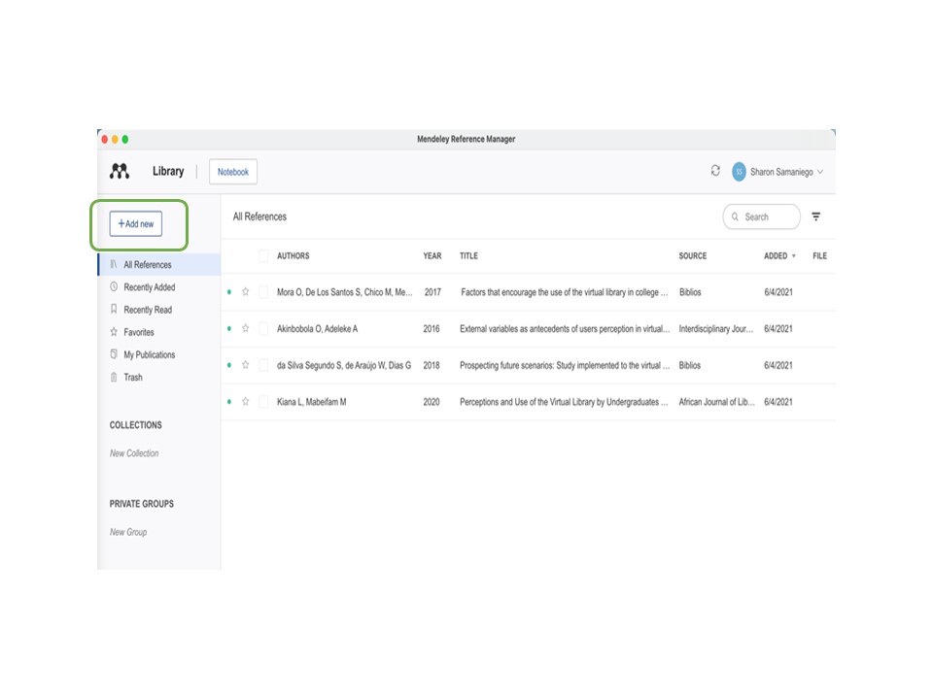Click year 2016 in Akinbobola row

coord(432,329)
